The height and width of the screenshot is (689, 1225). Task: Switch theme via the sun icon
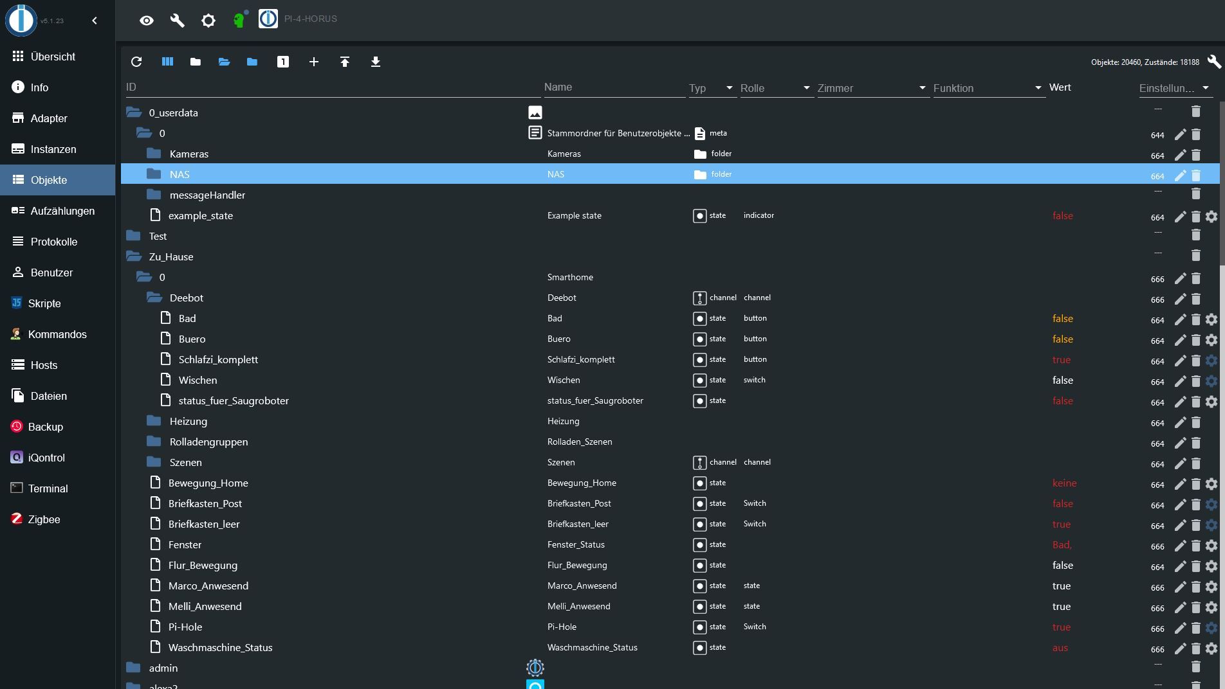click(x=208, y=21)
